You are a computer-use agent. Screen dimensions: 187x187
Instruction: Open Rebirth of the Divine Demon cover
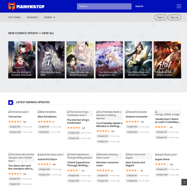point(167,60)
